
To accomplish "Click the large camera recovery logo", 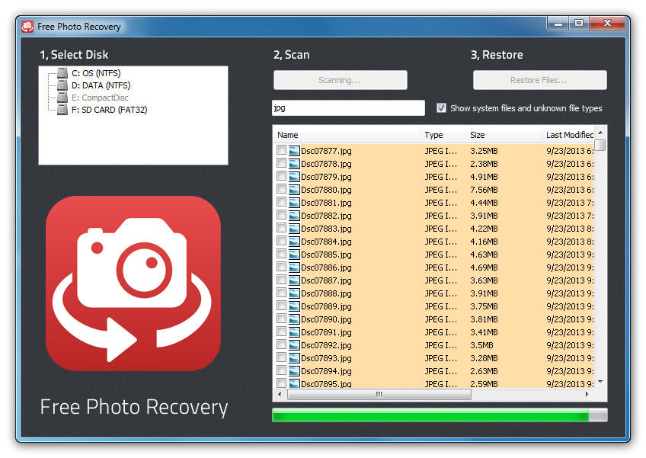I will (133, 283).
